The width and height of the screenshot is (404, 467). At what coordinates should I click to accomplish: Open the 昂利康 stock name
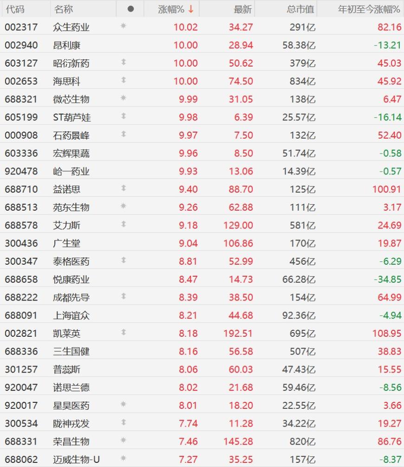66,45
